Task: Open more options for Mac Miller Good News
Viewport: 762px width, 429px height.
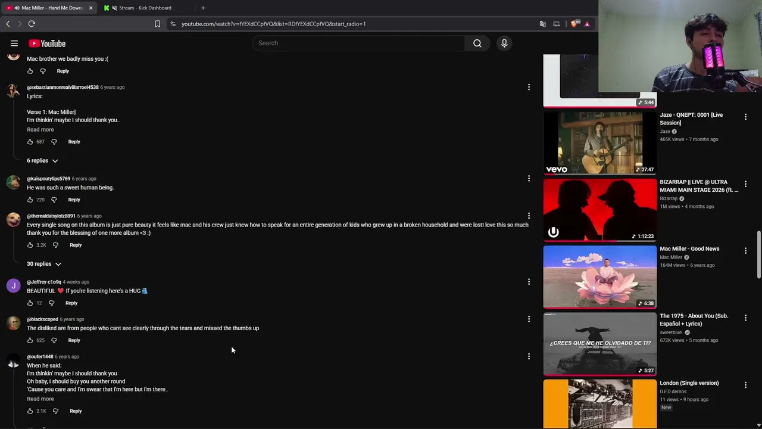Action: click(x=745, y=251)
